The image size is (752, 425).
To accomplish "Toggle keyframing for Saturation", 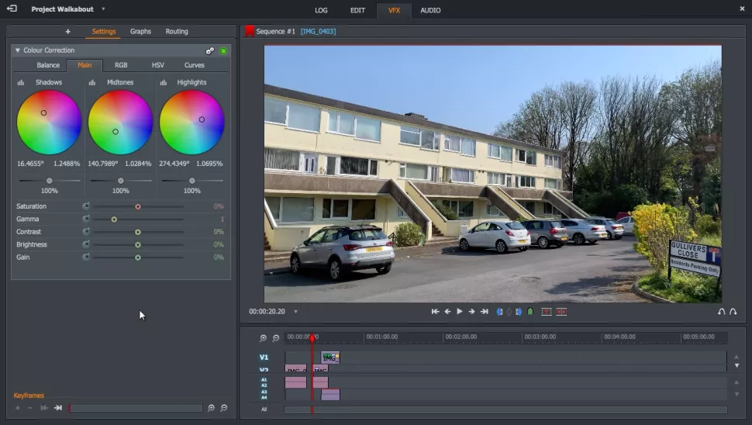I will pos(86,206).
